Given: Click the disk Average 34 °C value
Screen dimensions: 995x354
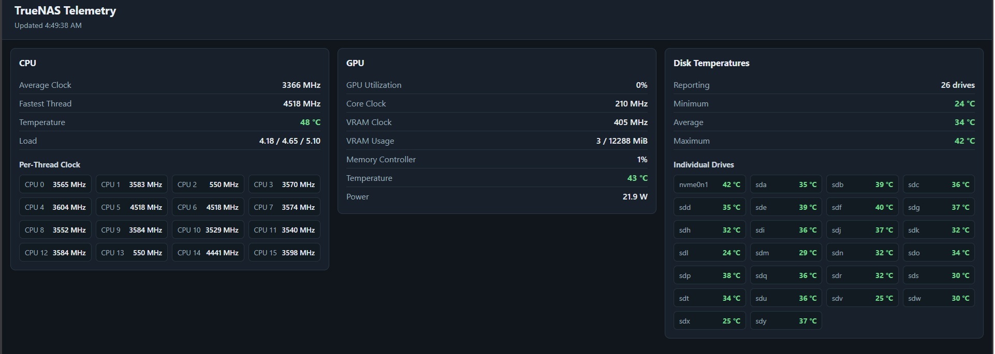Looking at the screenshot, I should click(964, 122).
